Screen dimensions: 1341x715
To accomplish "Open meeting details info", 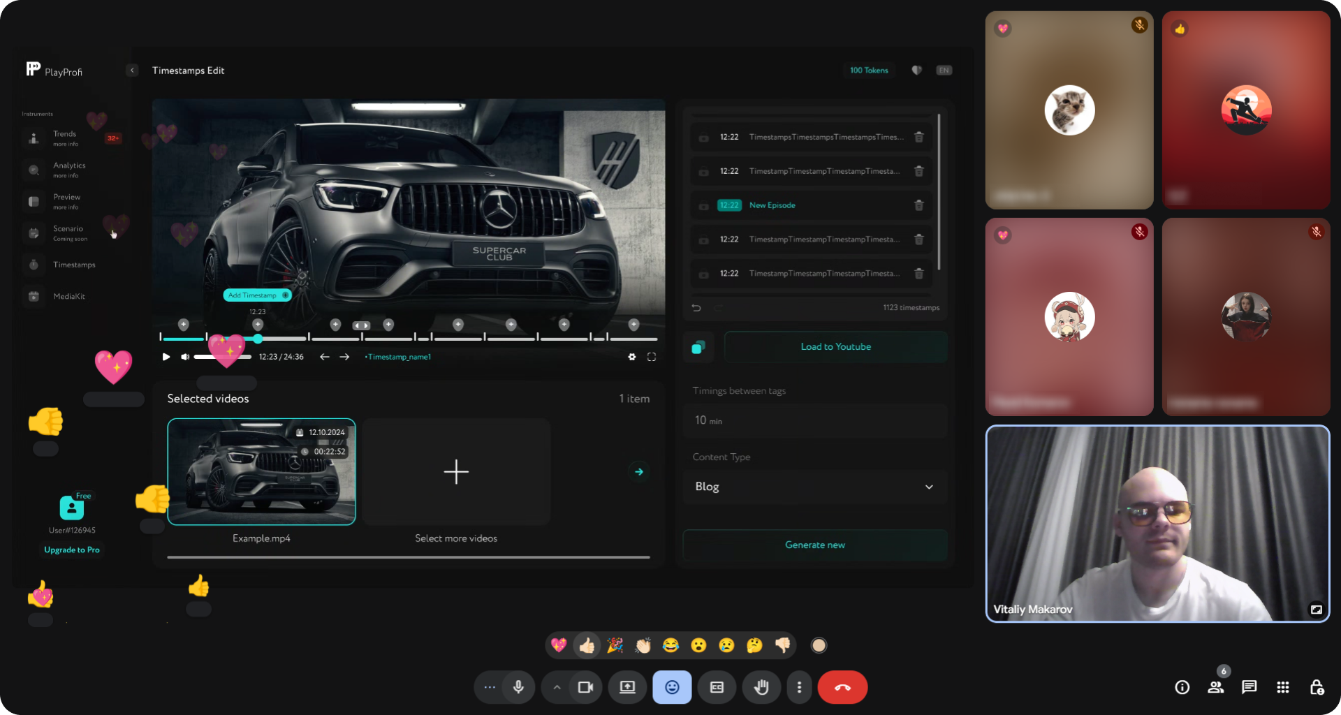I will 1182,687.
